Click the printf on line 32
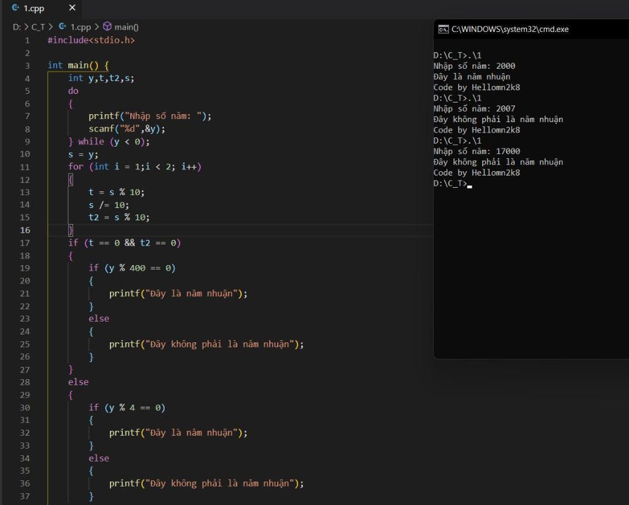The image size is (629, 505). pyautogui.click(x=179, y=433)
